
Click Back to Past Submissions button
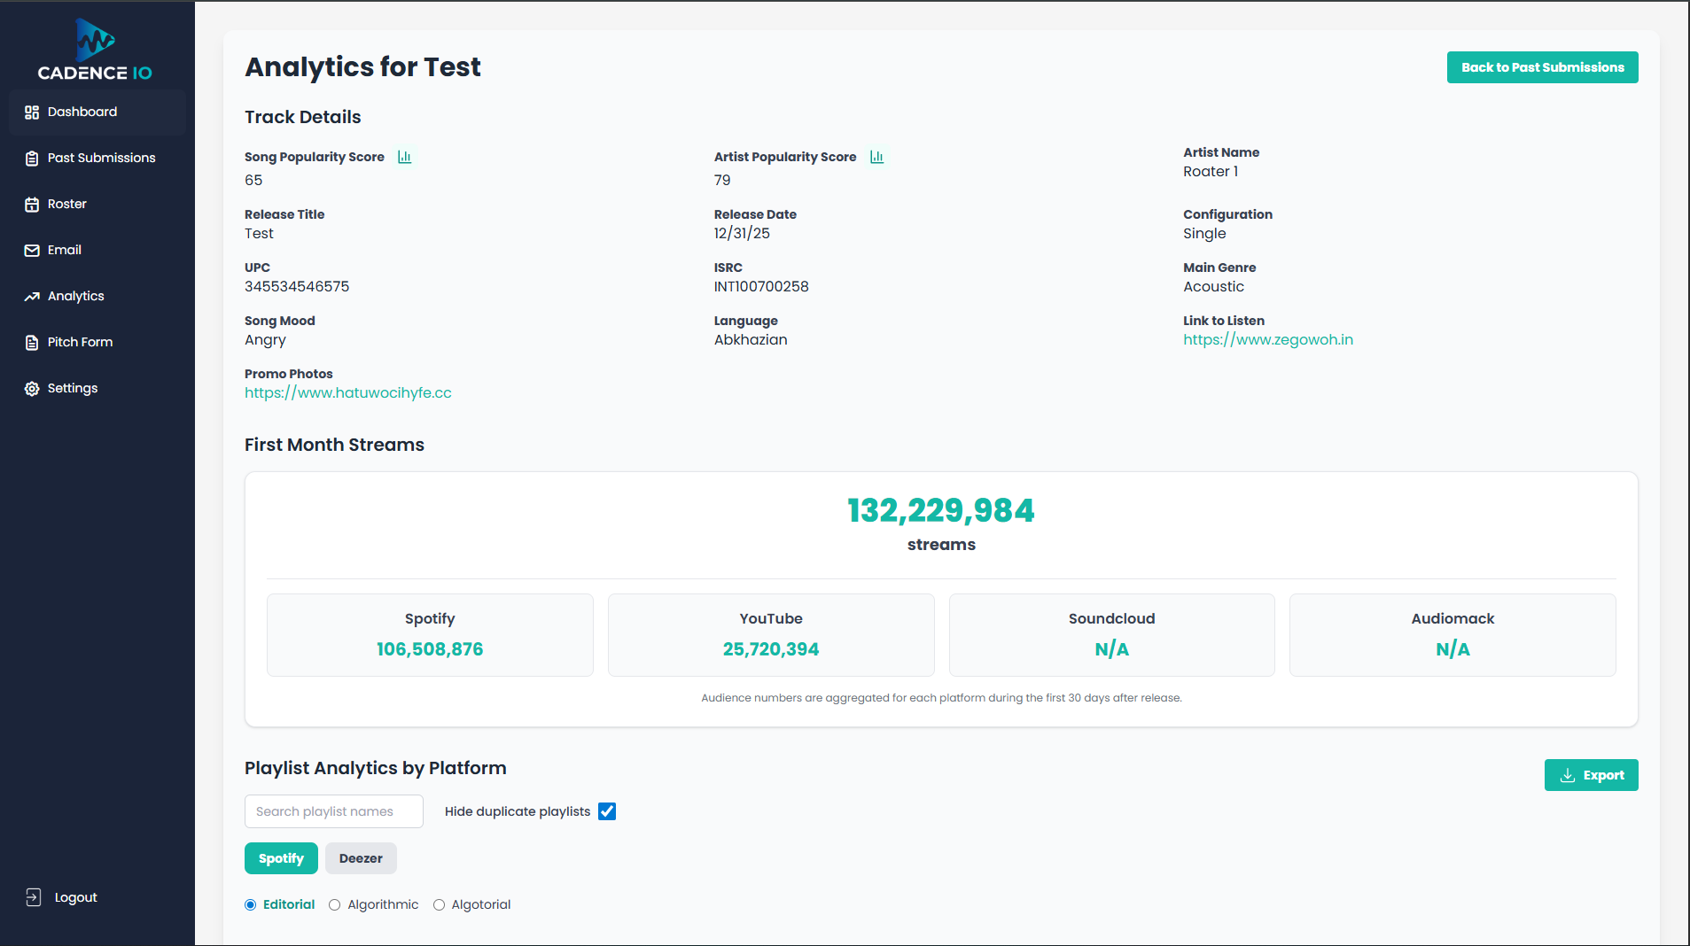tap(1542, 67)
